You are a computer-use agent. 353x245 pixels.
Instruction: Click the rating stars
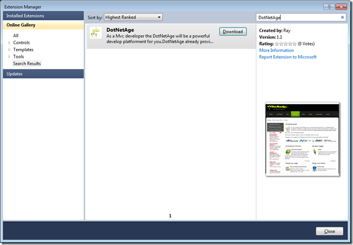point(286,44)
